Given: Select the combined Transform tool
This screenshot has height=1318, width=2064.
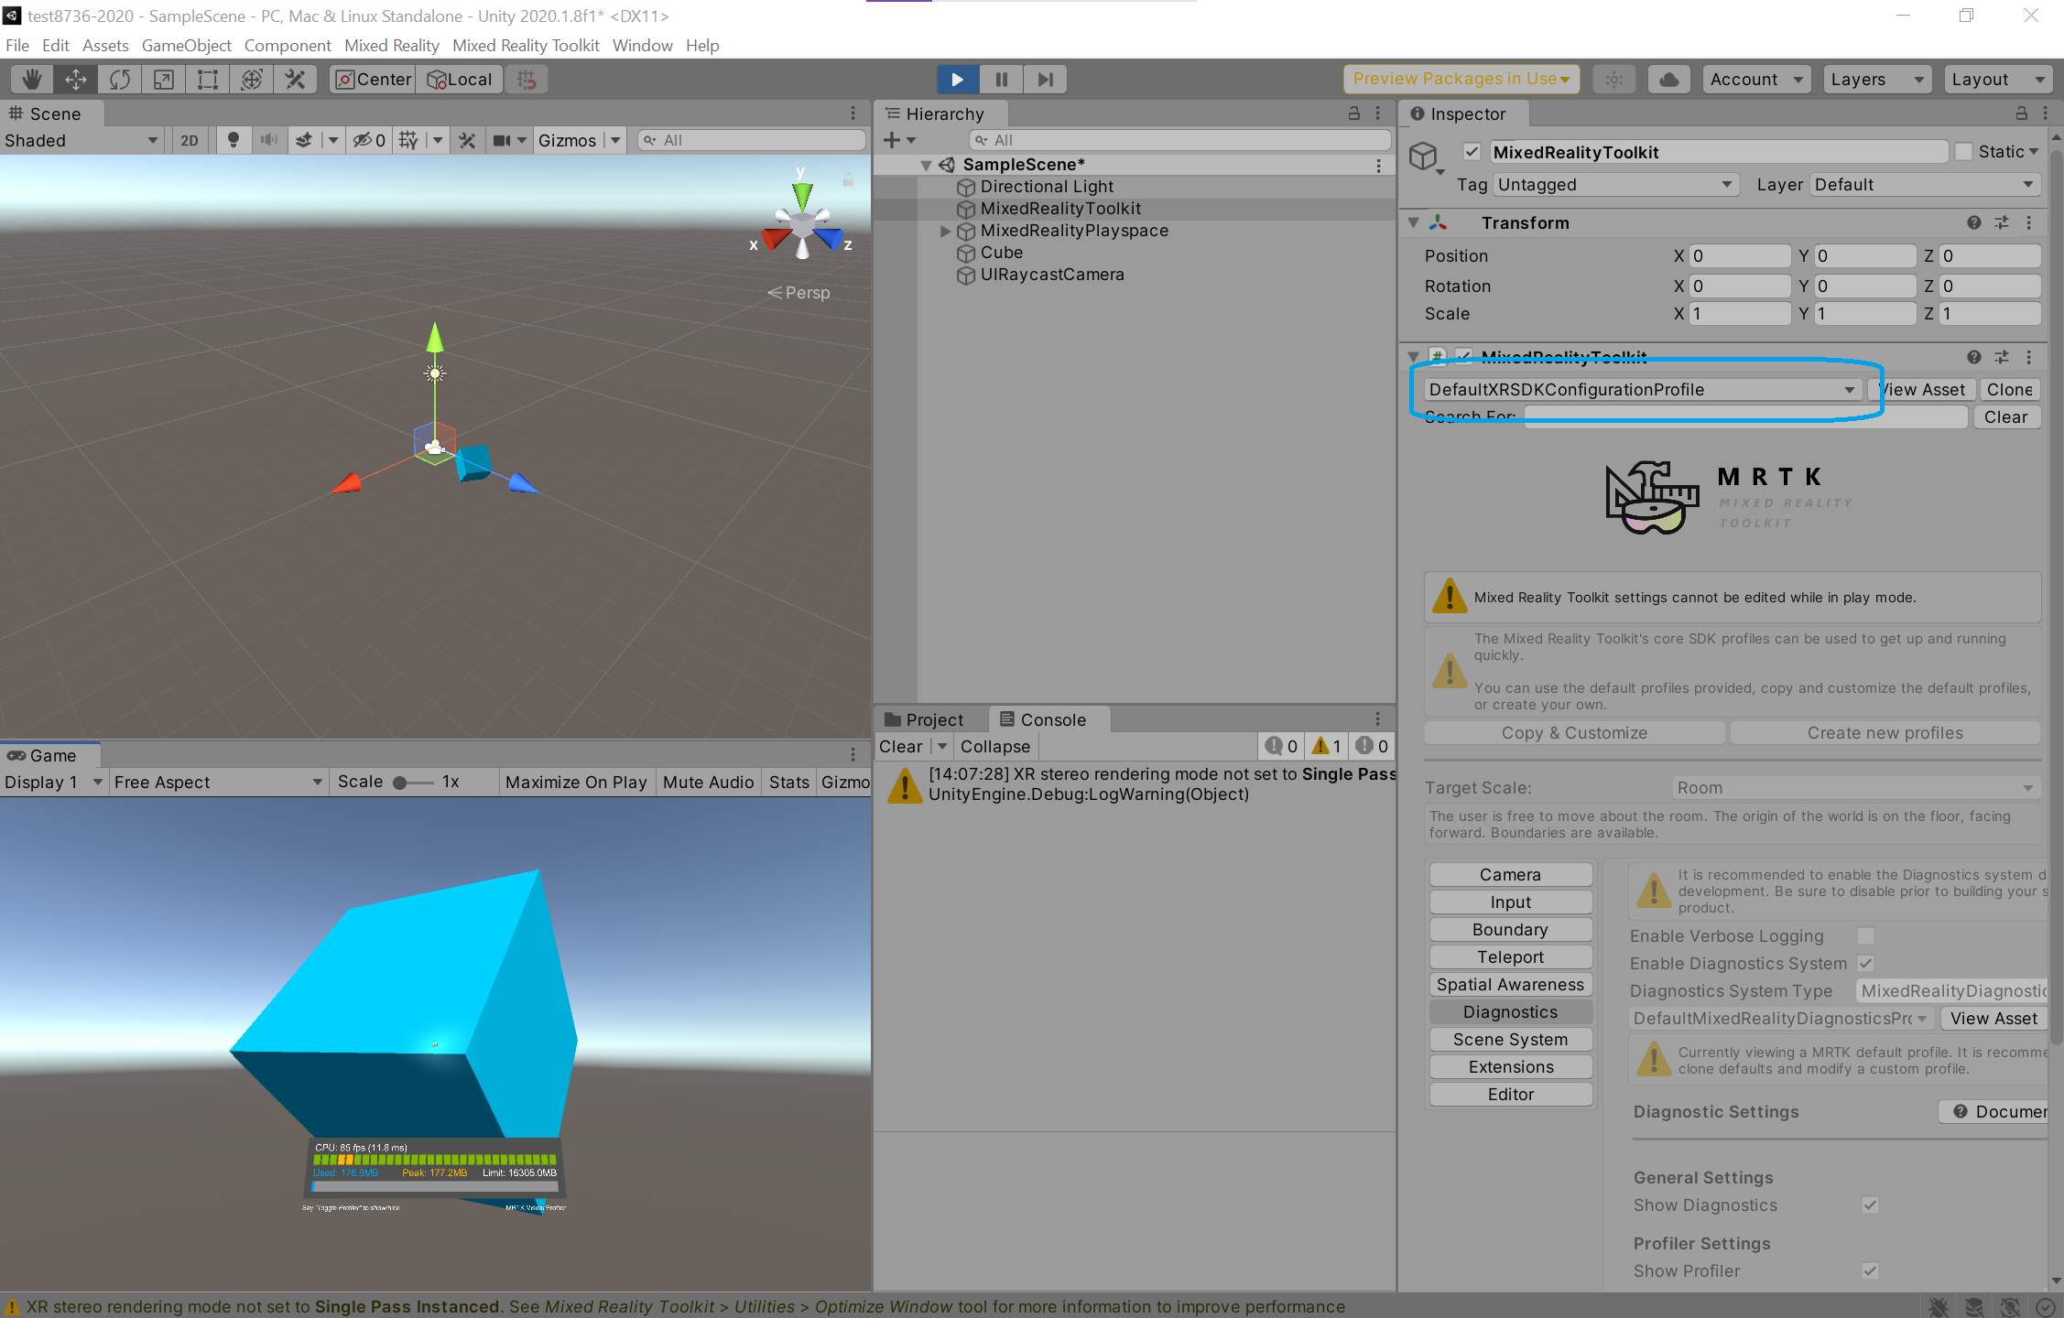Looking at the screenshot, I should [x=252, y=80].
